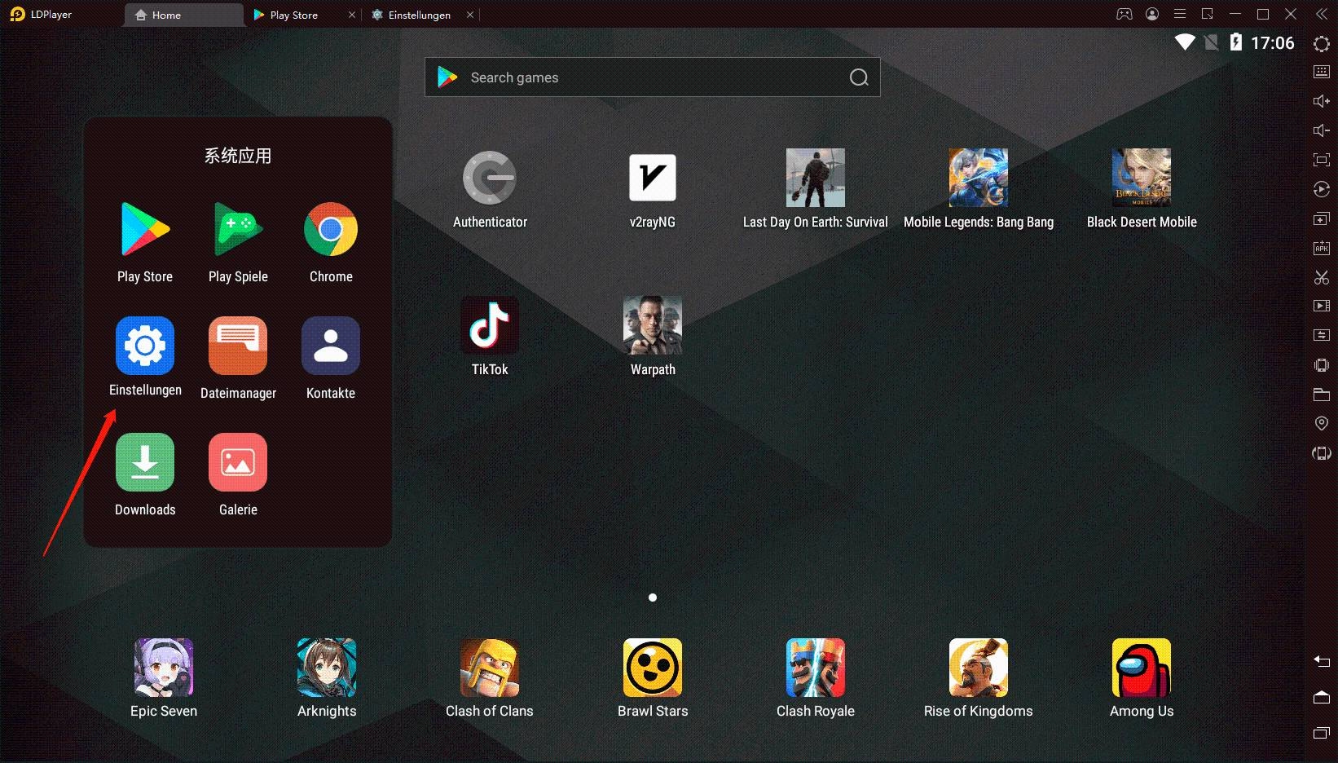The width and height of the screenshot is (1338, 763).
Task: Open Kontakte contacts app
Action: click(331, 346)
